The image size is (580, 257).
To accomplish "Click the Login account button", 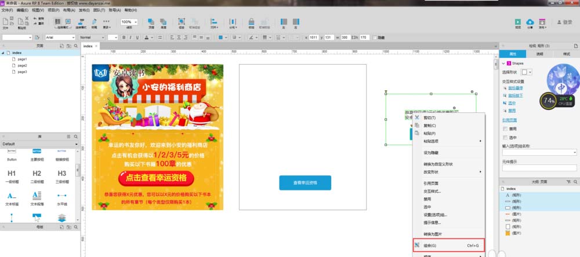I will [x=564, y=22].
